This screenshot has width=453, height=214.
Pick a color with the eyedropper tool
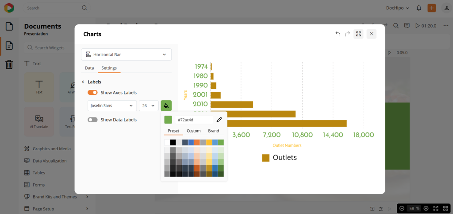click(x=219, y=120)
